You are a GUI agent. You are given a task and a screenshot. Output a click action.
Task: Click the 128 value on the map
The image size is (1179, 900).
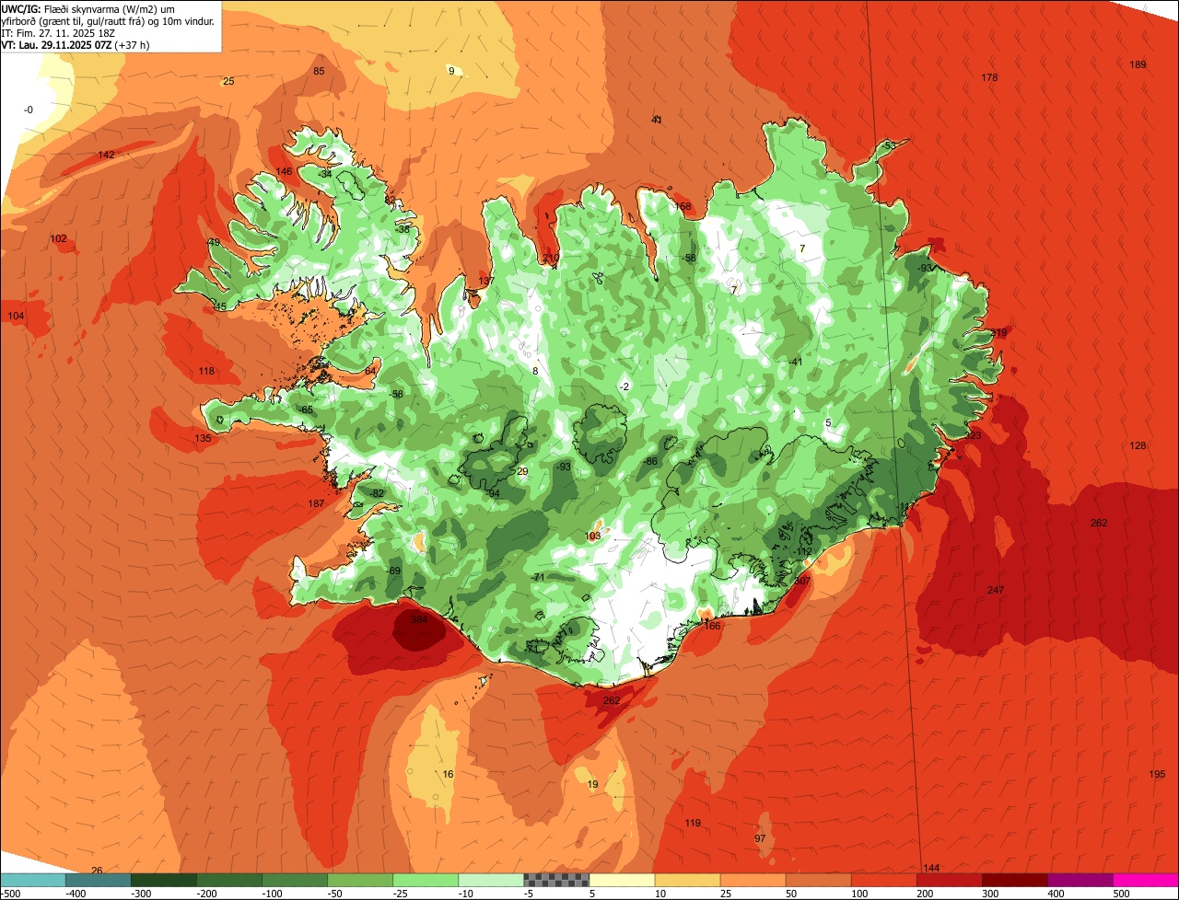[x=1138, y=445]
